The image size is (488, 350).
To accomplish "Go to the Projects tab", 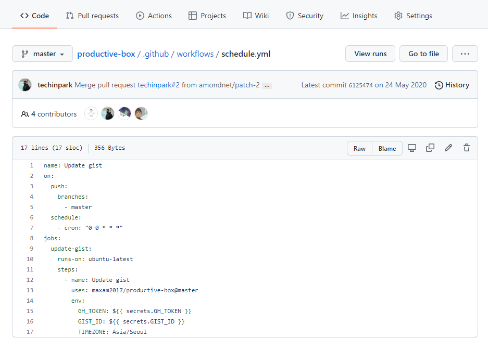I will coord(207,16).
